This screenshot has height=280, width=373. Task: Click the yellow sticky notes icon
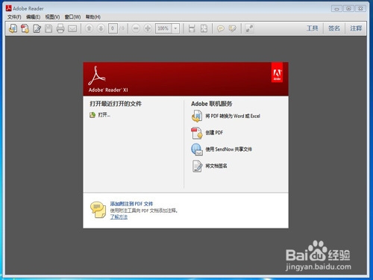click(x=98, y=210)
